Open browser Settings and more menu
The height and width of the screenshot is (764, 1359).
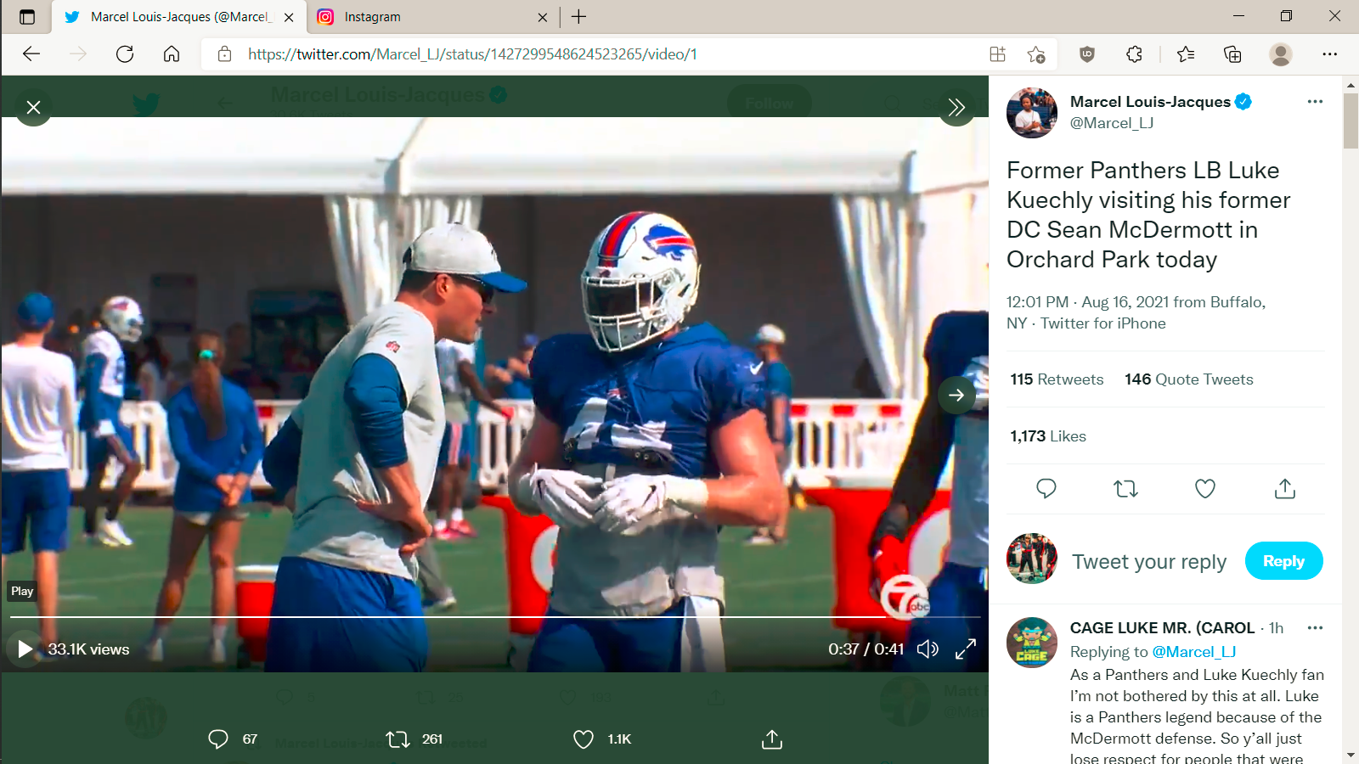(1330, 54)
